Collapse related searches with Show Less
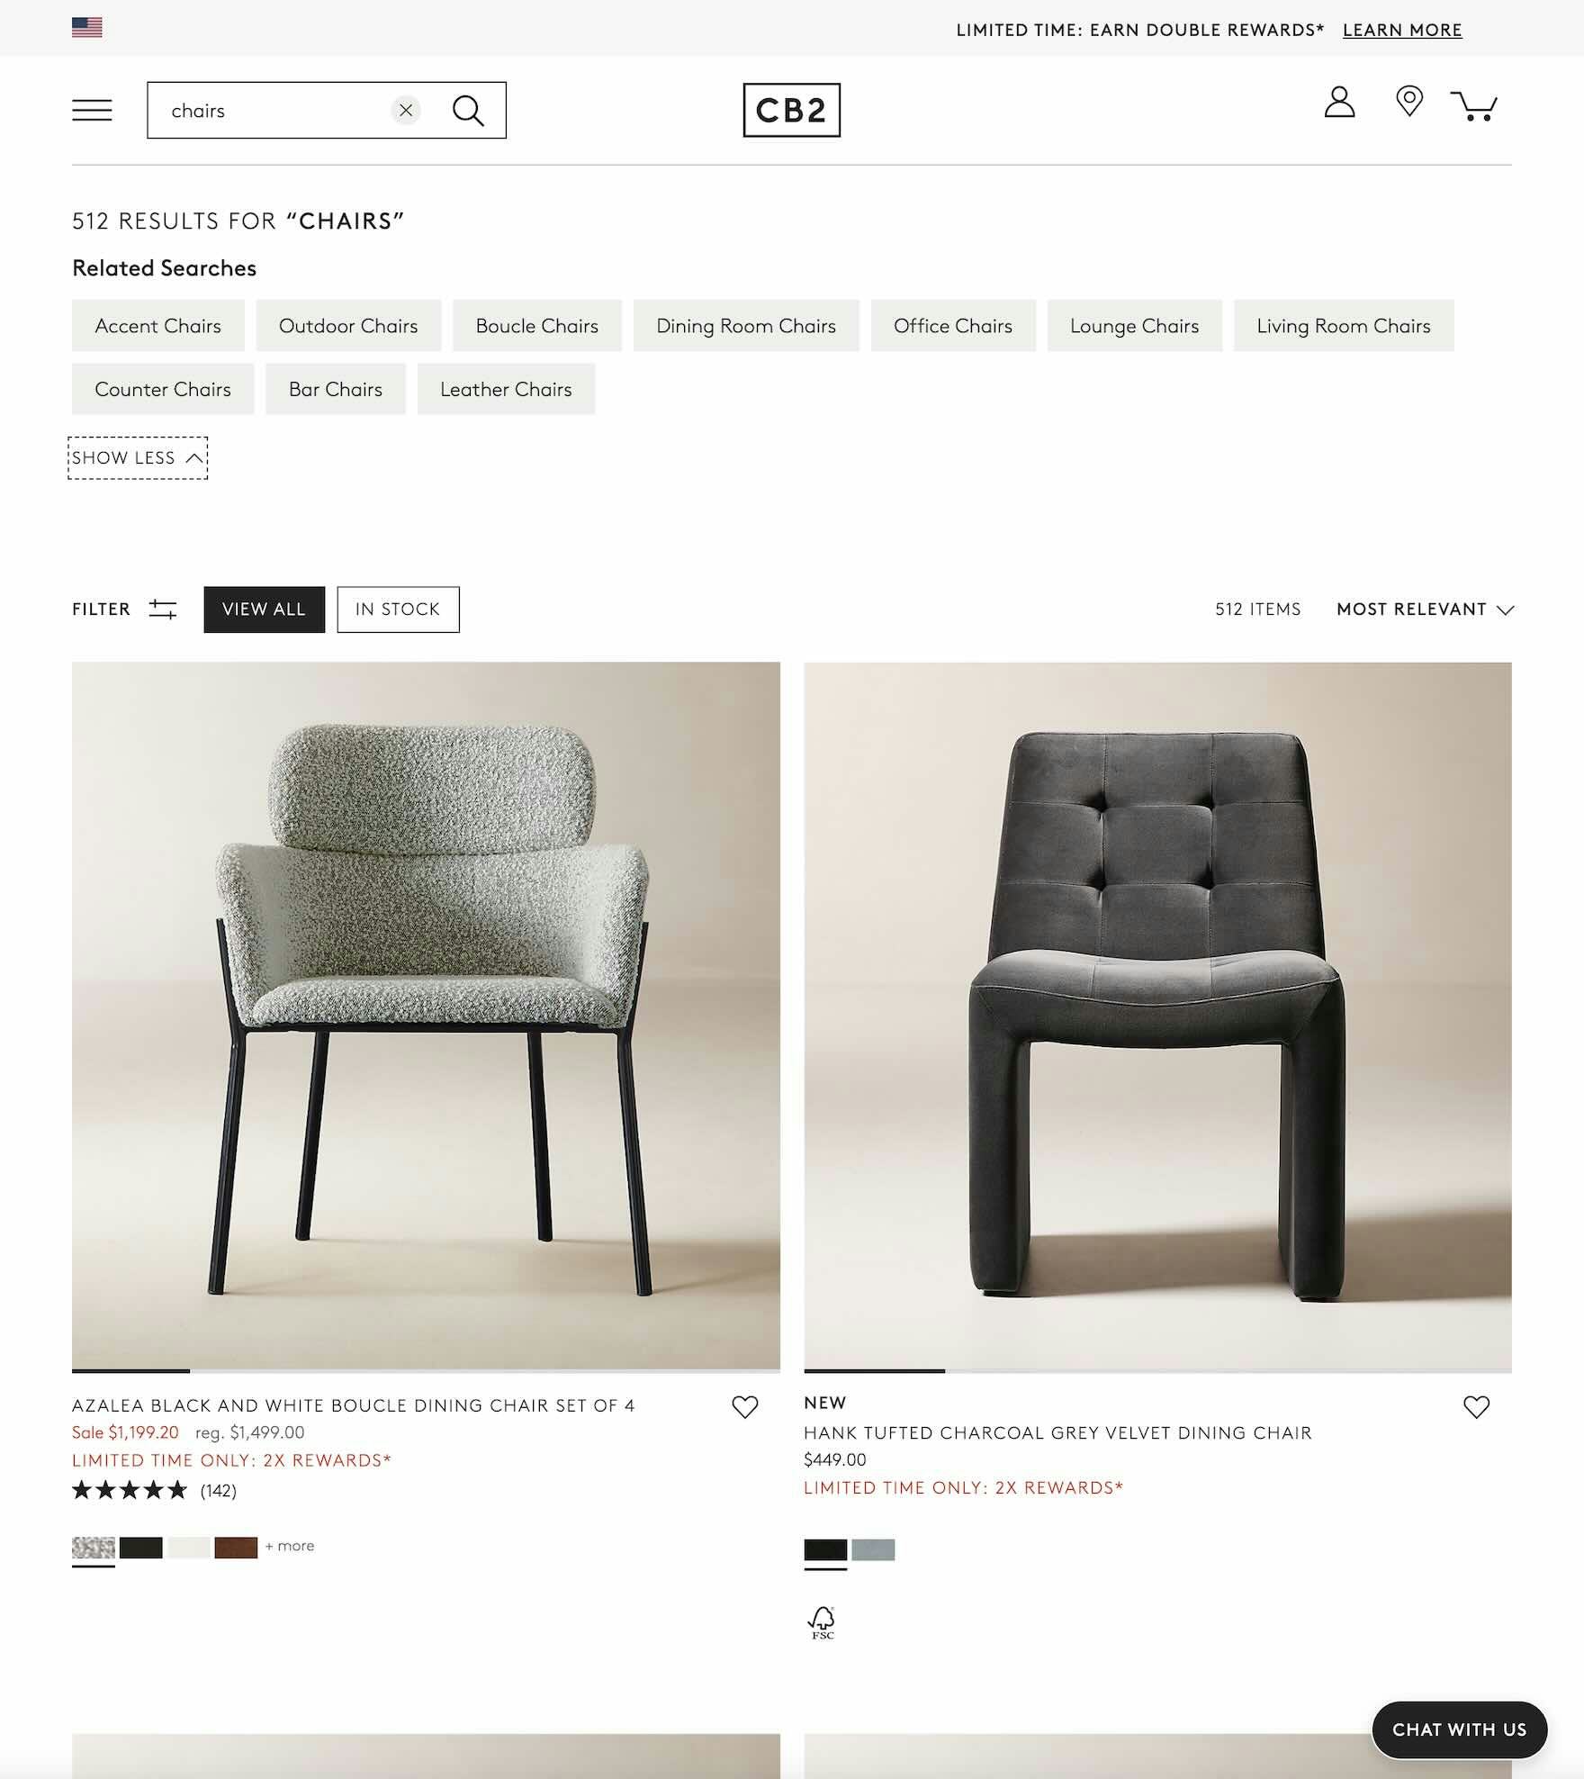 coord(138,457)
